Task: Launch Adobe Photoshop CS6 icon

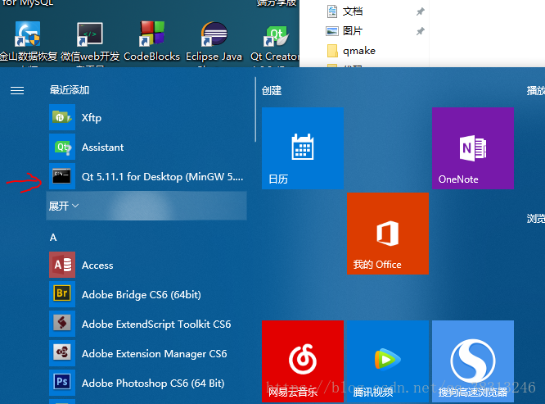Action: [x=62, y=383]
